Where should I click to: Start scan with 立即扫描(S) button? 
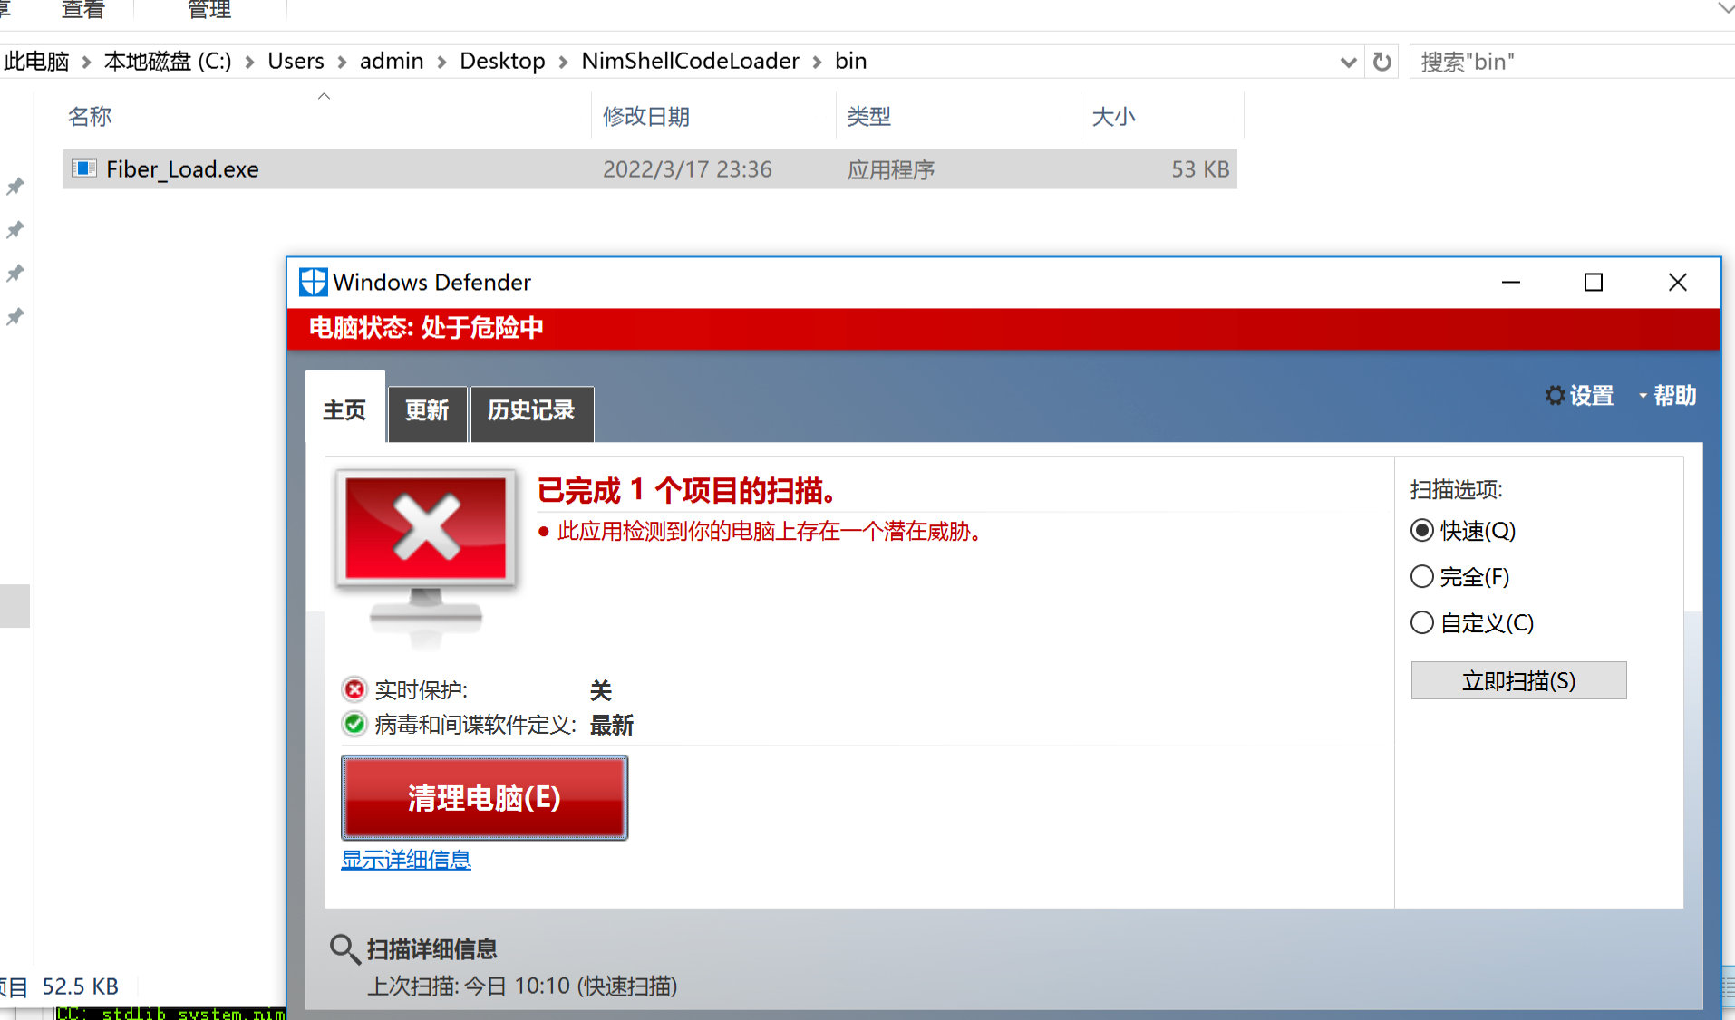[1518, 680]
